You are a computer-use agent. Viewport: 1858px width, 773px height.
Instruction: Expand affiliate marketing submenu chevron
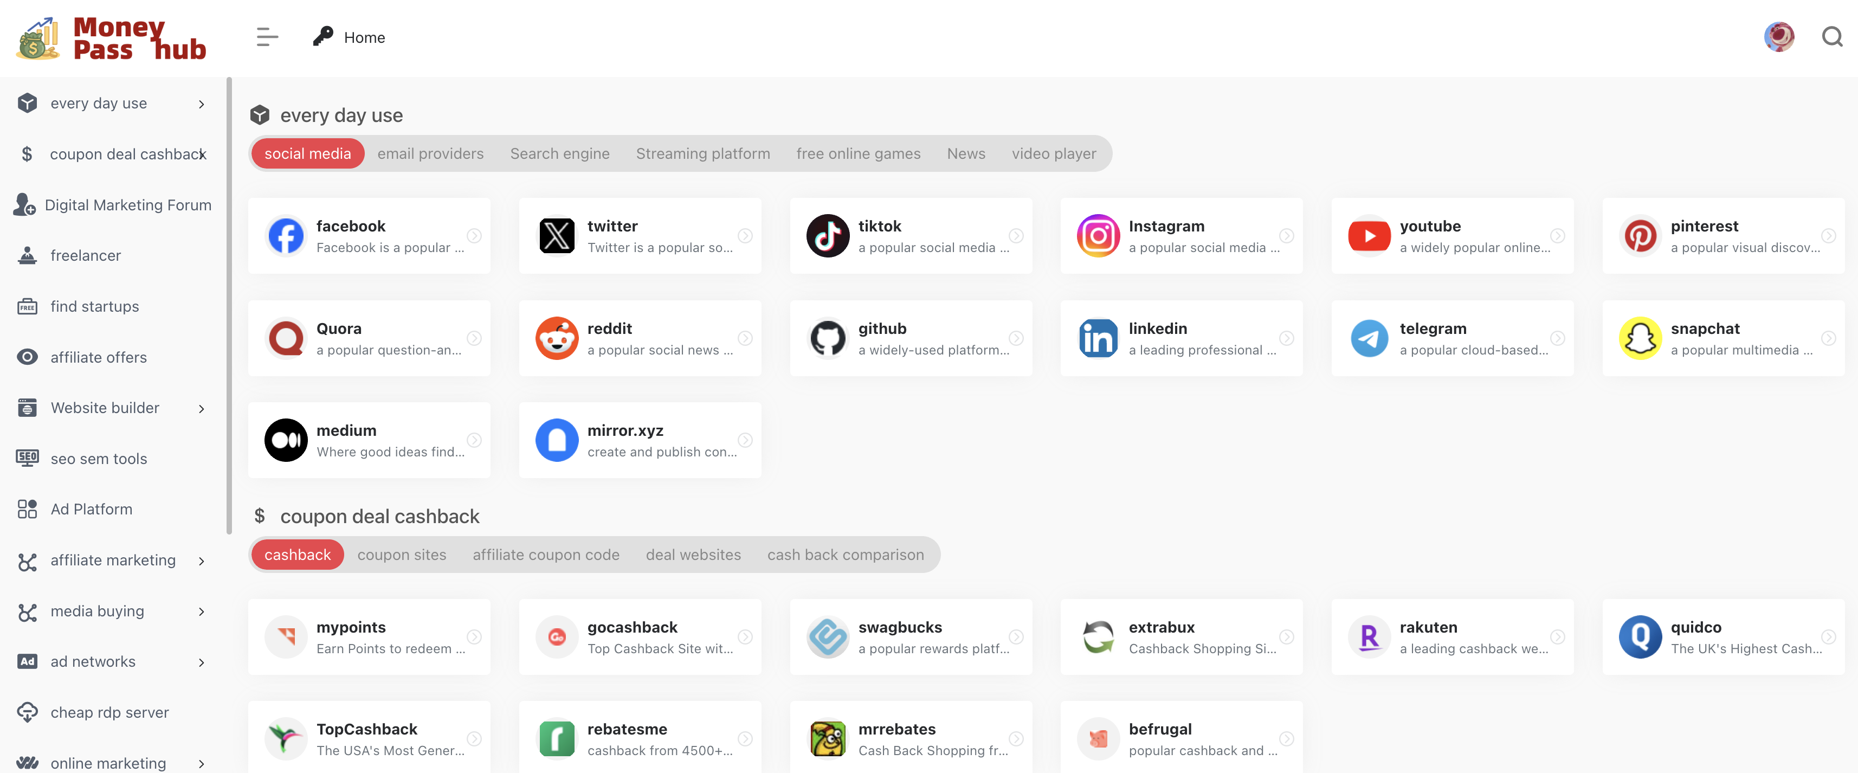(201, 561)
